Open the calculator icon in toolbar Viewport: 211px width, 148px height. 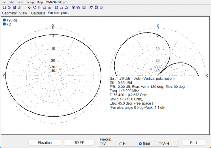[x=96, y=7]
